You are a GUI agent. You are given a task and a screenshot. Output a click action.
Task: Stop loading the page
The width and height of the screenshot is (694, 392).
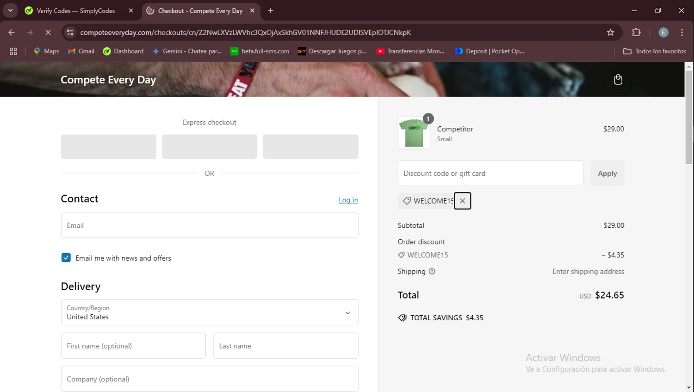pos(48,32)
